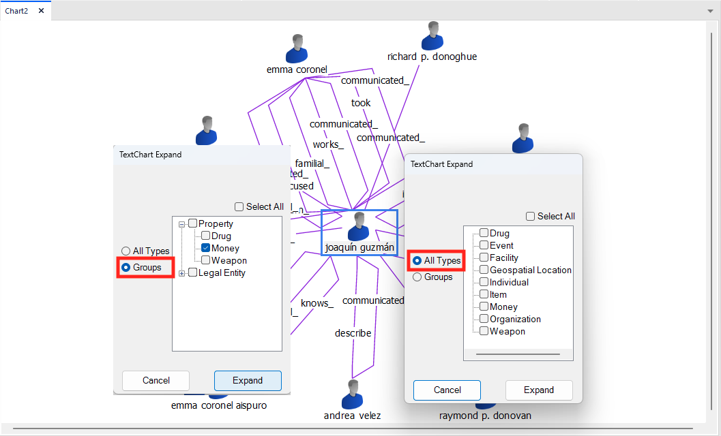Viewport: 721px width, 436px height.
Task: Expand the Legal Entity tree group
Action: tap(181, 273)
